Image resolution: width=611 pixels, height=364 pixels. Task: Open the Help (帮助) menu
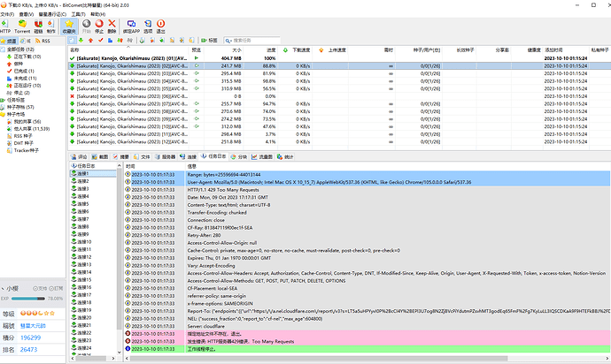coord(97,14)
